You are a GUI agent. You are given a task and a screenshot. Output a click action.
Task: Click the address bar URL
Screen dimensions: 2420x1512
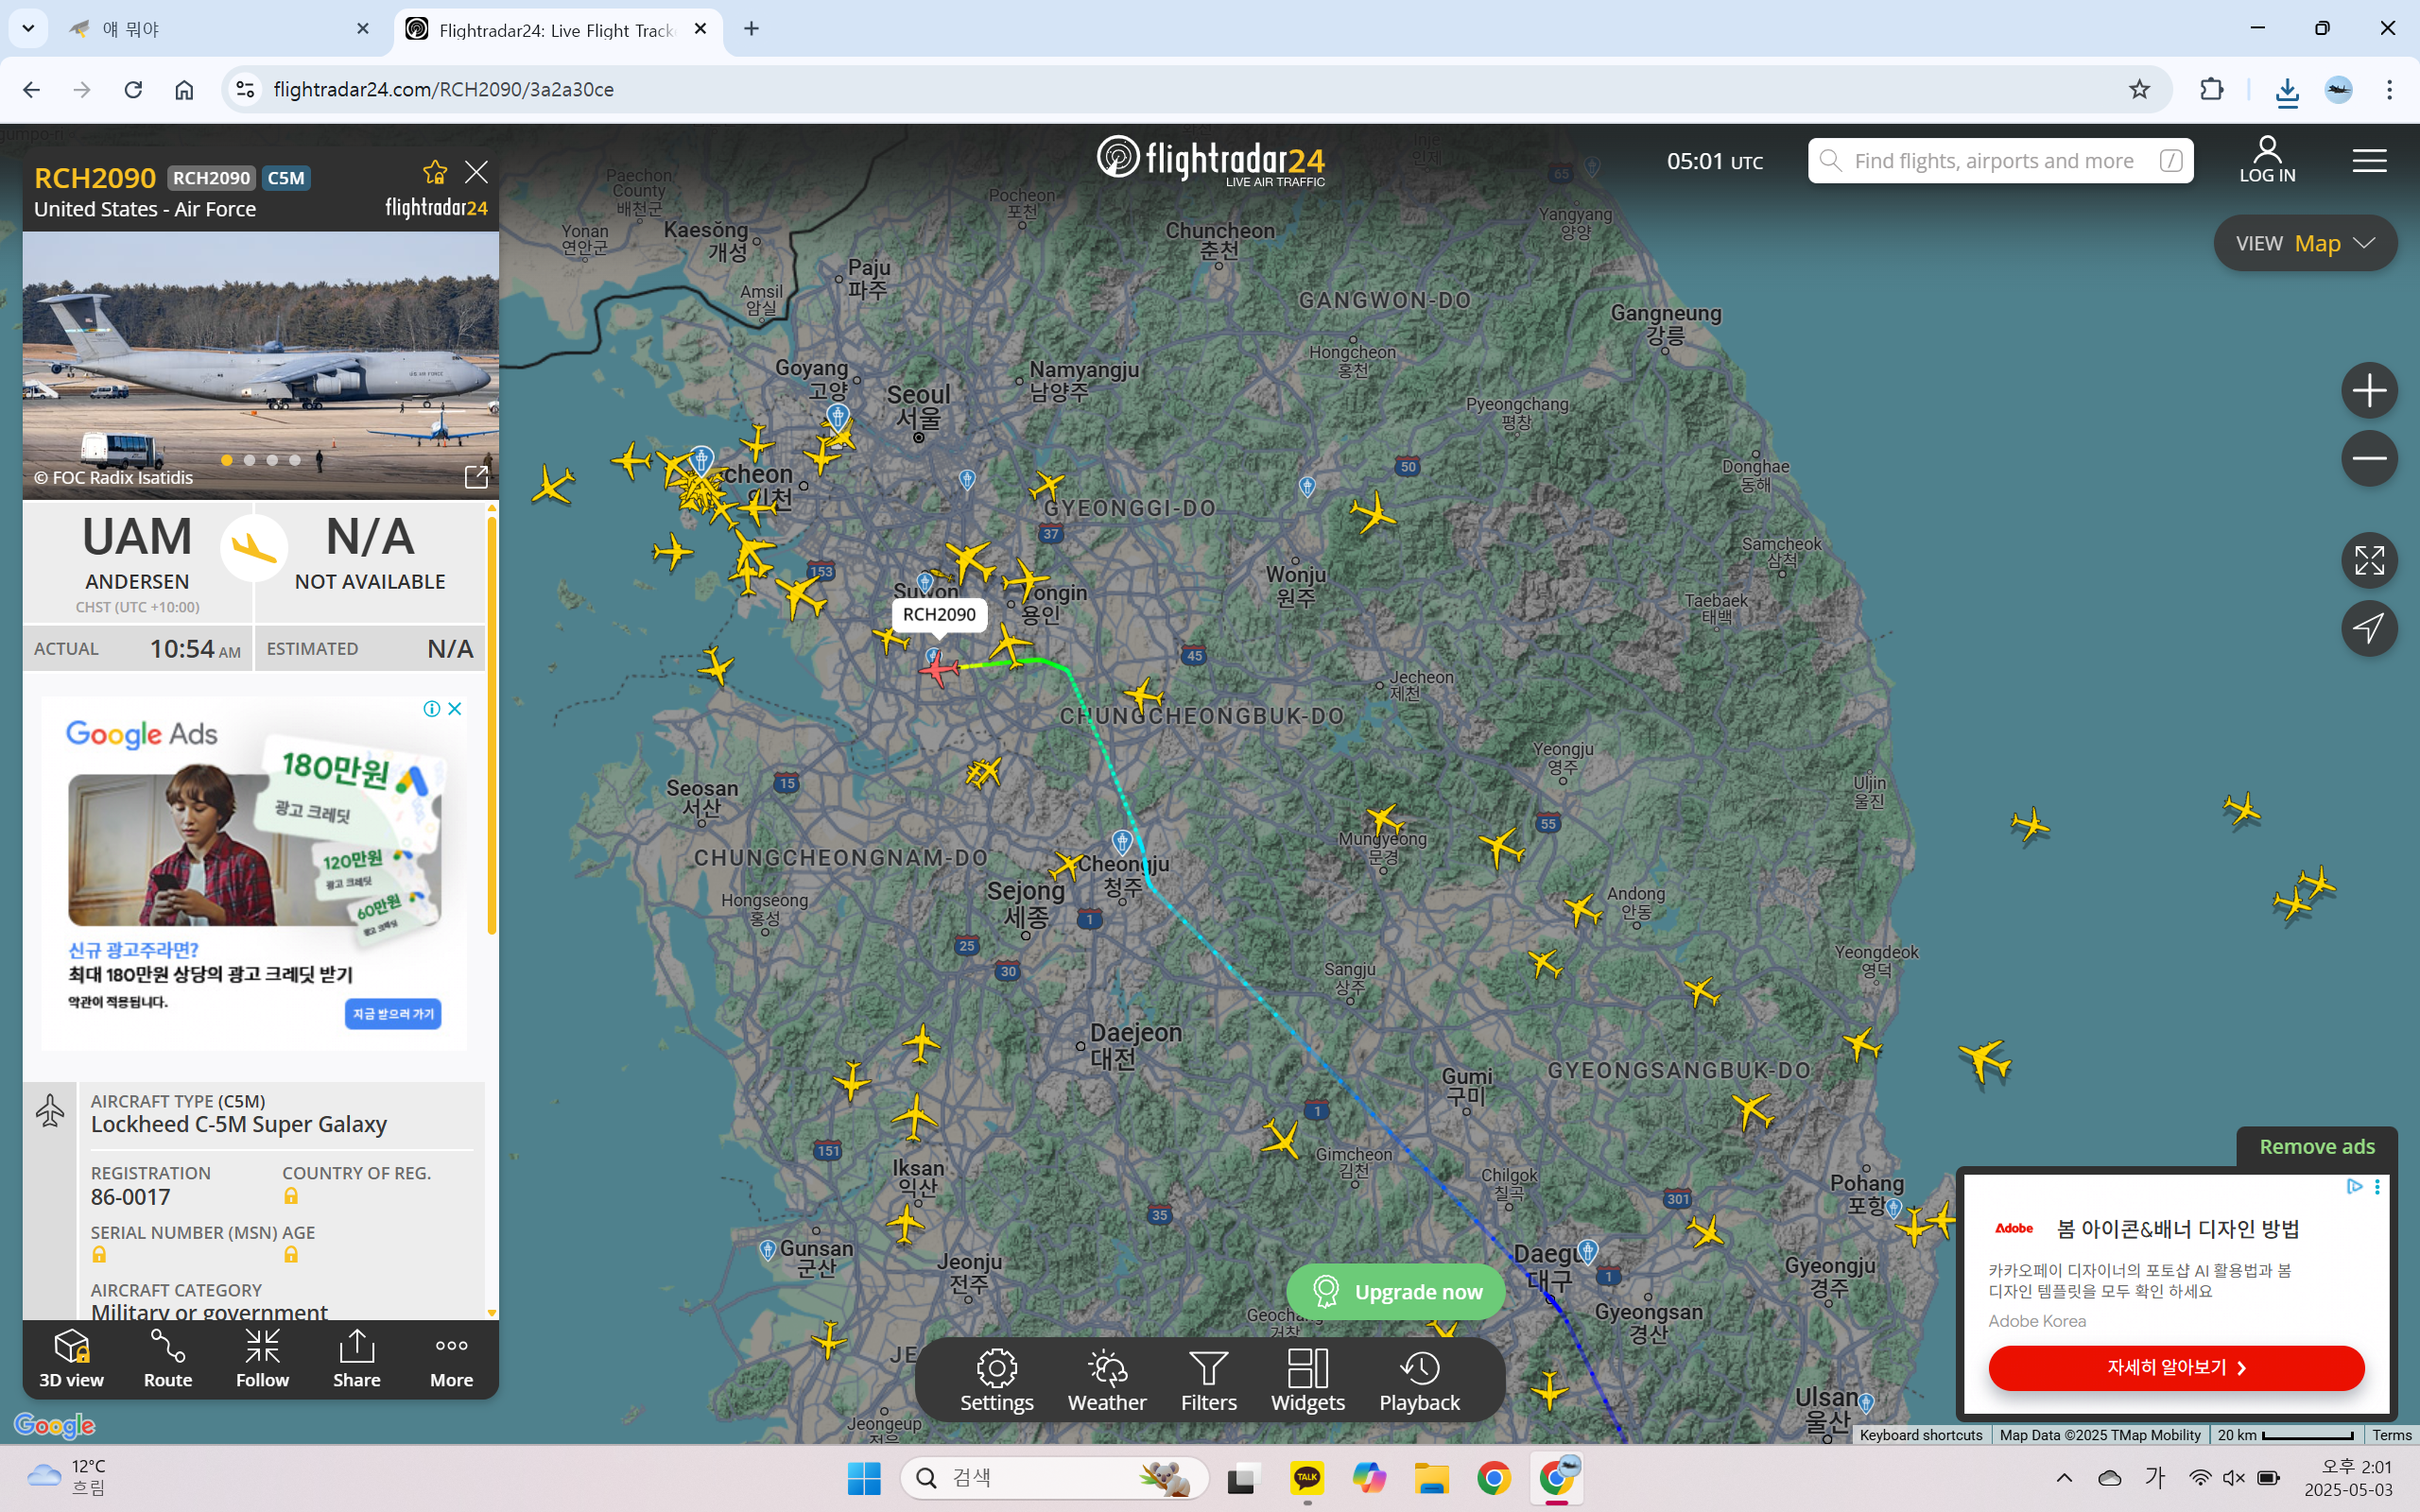[444, 90]
